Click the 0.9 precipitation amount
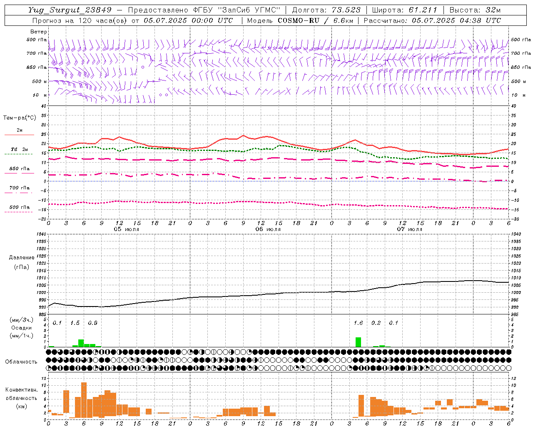Image resolution: width=533 pixels, height=427 pixels. 92,323
